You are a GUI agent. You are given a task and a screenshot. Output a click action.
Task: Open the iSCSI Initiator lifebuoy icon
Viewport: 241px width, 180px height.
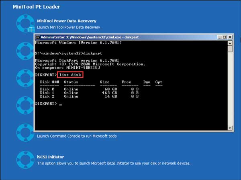point(25,160)
